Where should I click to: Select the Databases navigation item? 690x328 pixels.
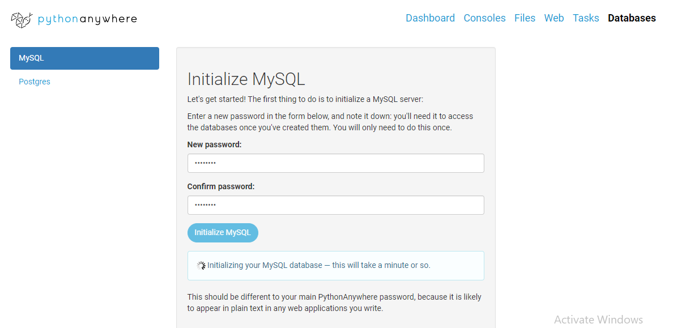coord(632,18)
